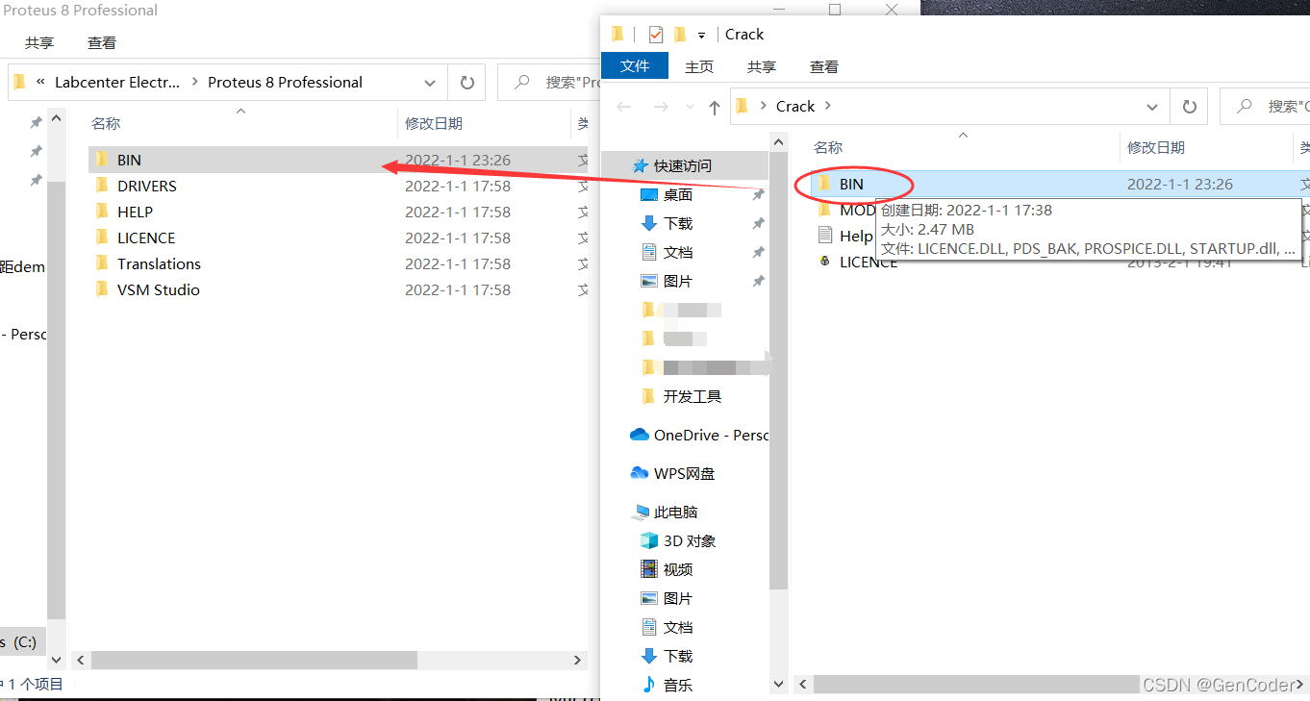This screenshot has width=1310, height=701.
Task: Open the DRIVERS folder
Action: [146, 186]
